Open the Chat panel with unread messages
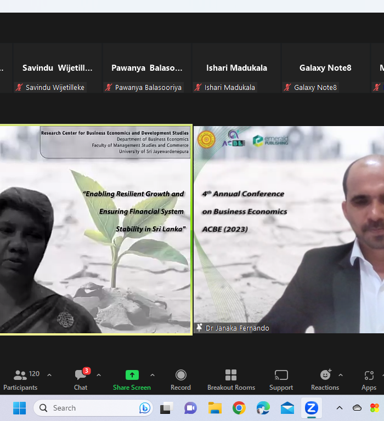Screen dimensions: 384x421 tap(81, 379)
